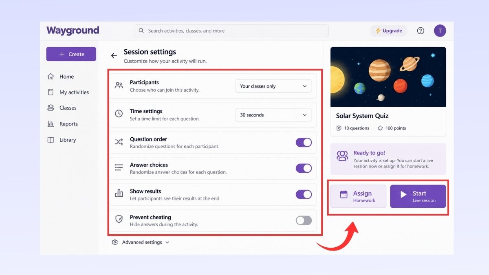Image resolution: width=489 pixels, height=275 pixels.
Task: Click the Ready to go people icon
Action: click(x=343, y=156)
